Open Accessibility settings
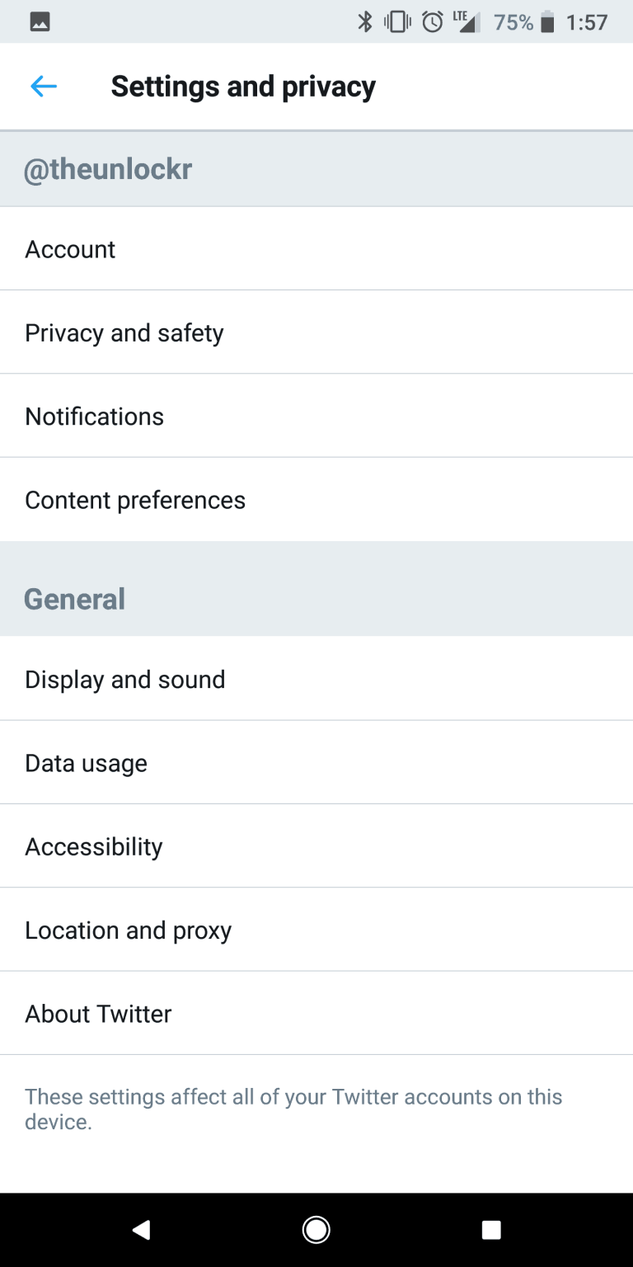 point(316,846)
